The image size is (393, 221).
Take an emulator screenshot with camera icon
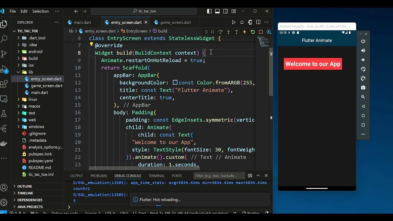coord(363,87)
